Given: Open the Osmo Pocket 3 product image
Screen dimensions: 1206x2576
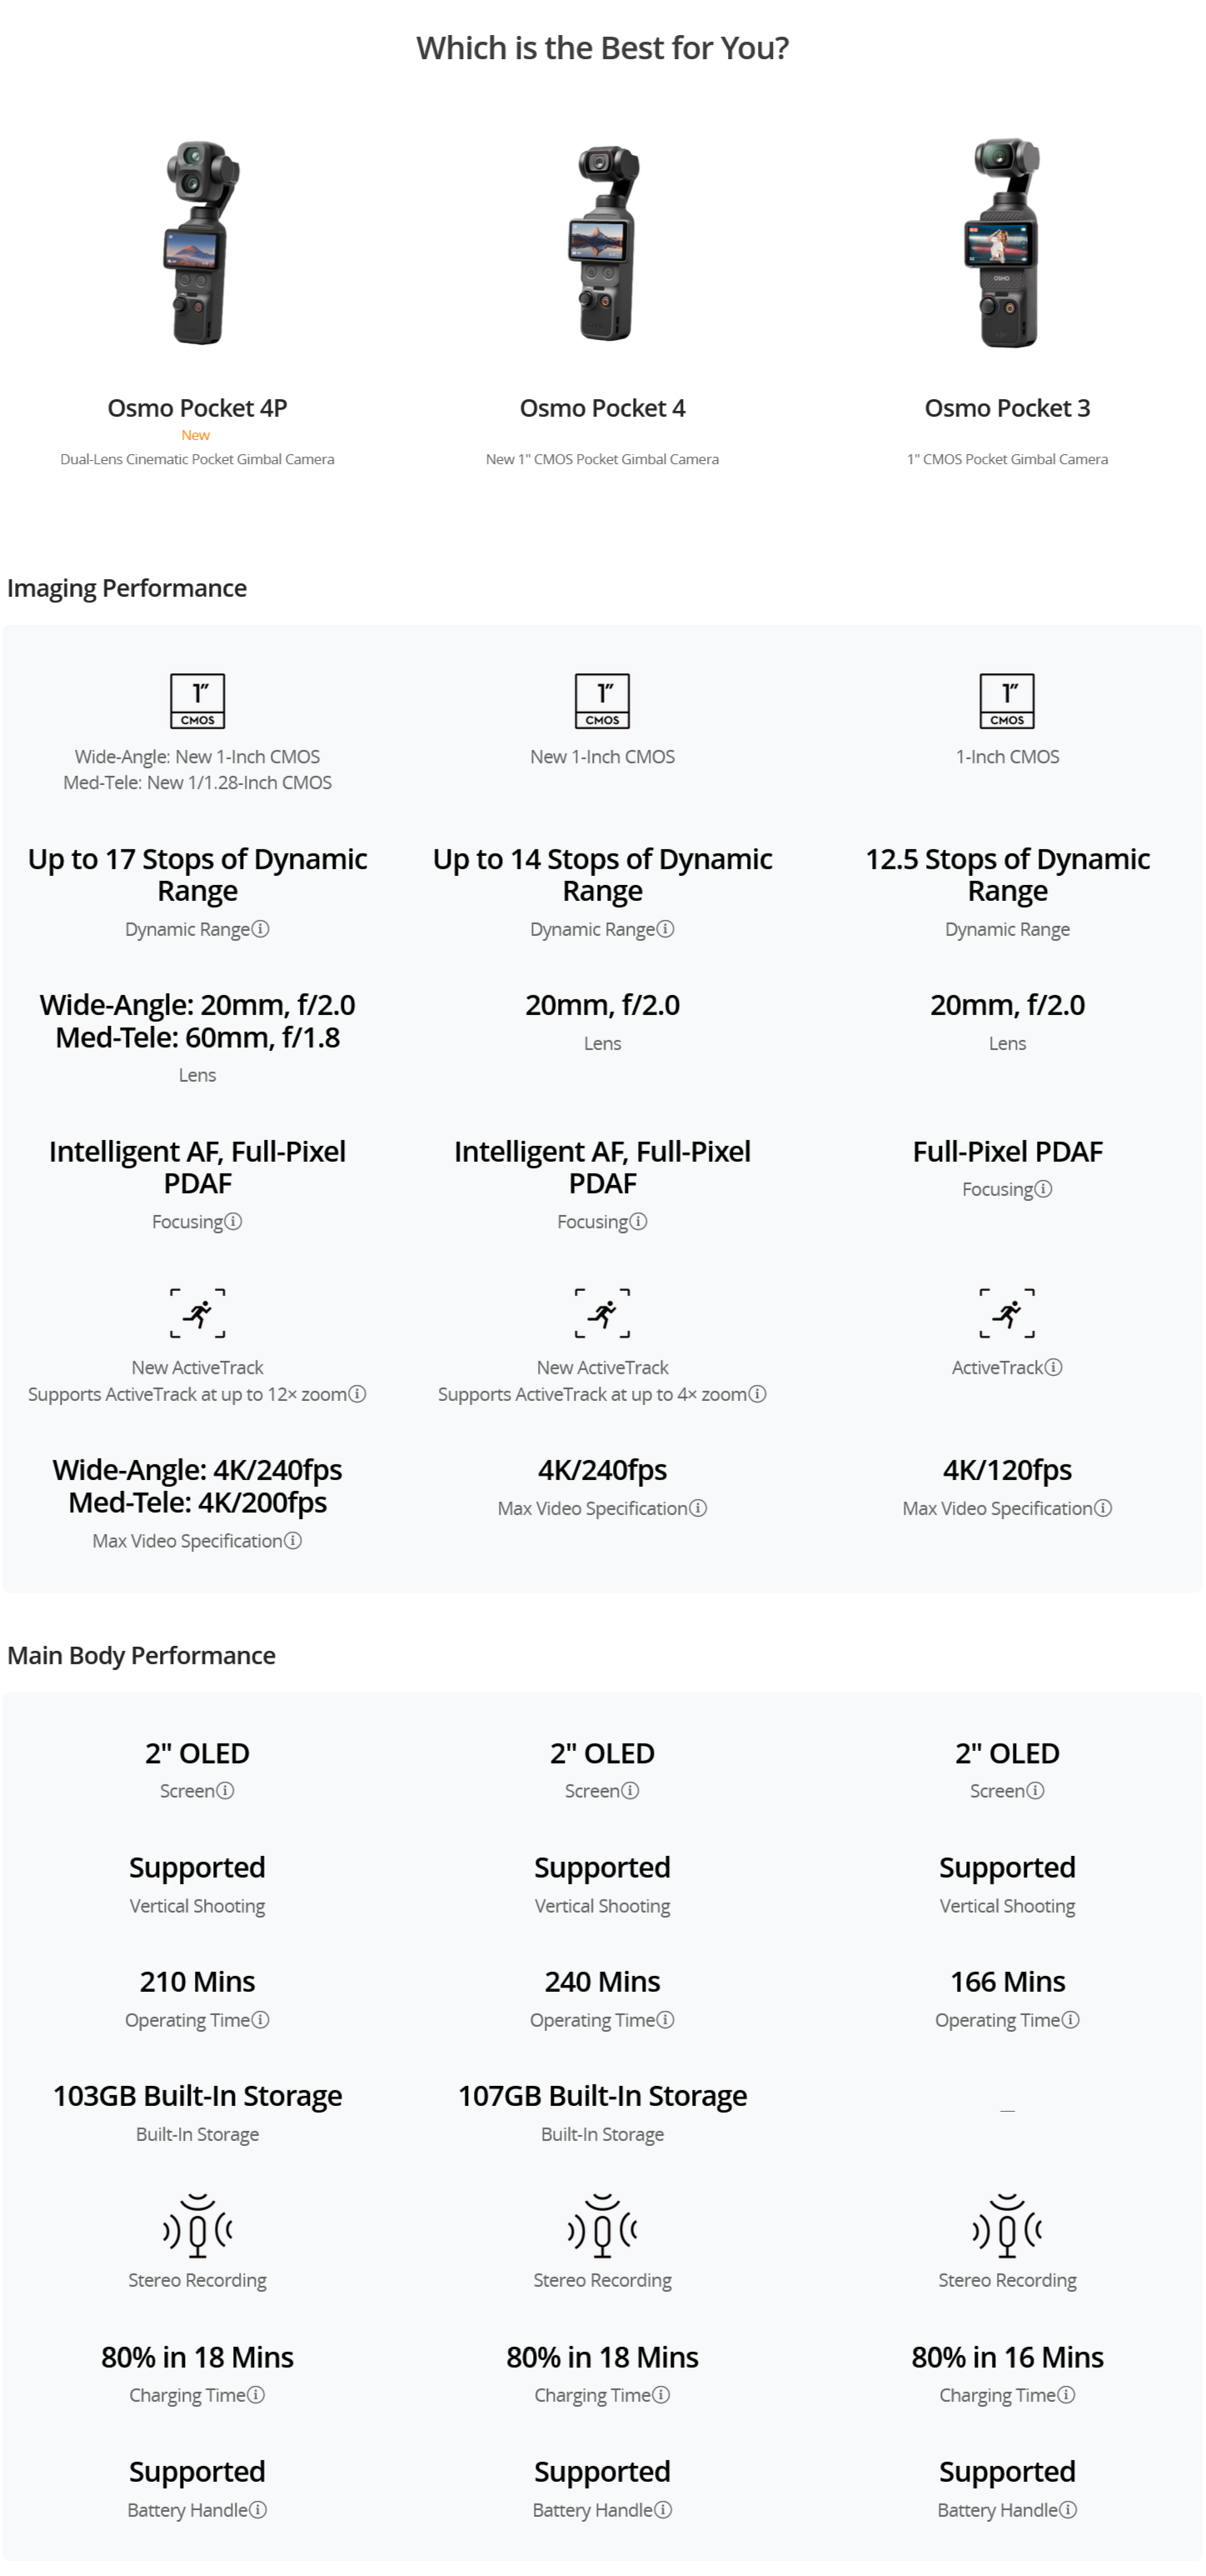Looking at the screenshot, I should click(x=1007, y=243).
